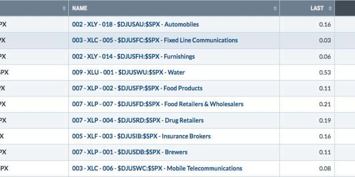This screenshot has height=177, width=355.
Task: Open the Drug Retailers link
Action: click(138, 120)
